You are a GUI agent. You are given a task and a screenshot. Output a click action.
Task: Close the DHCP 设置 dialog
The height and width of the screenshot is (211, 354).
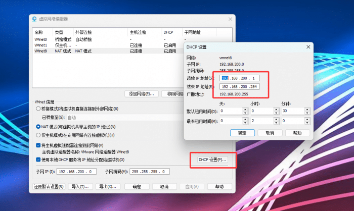click(308, 47)
